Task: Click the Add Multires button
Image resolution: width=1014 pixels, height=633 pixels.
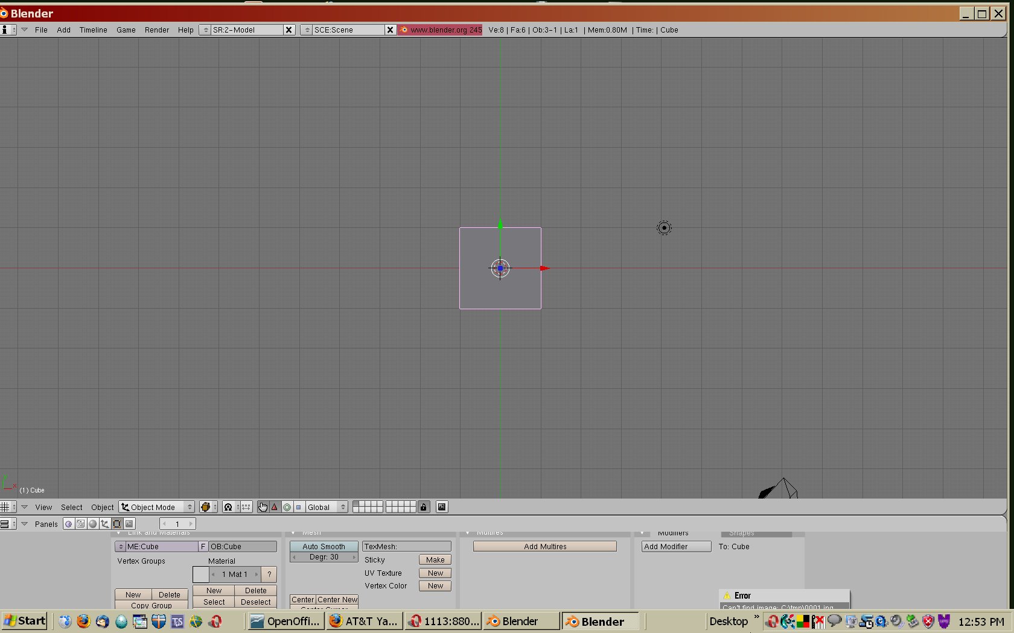Action: click(545, 547)
